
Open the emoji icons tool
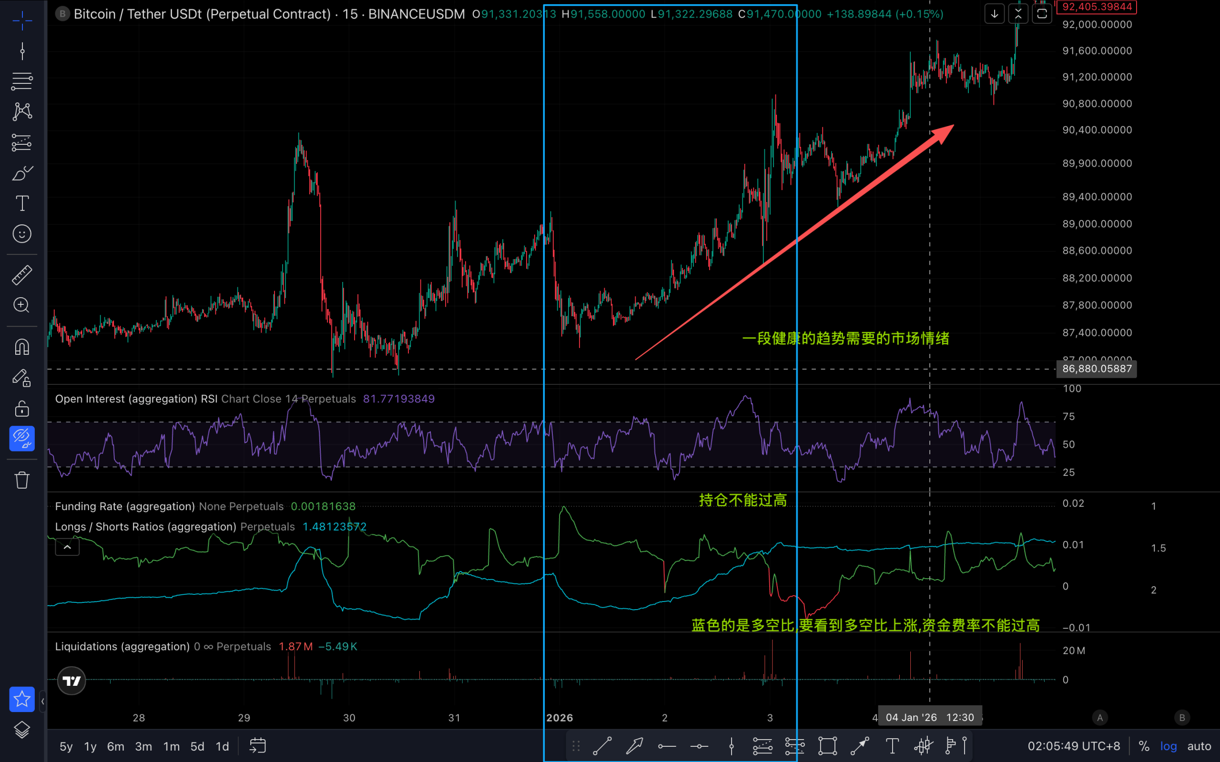click(22, 234)
